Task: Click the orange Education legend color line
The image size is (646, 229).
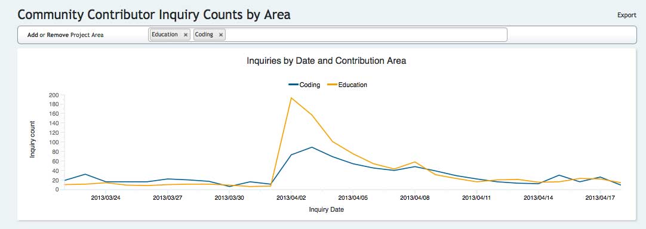Action: [x=332, y=85]
